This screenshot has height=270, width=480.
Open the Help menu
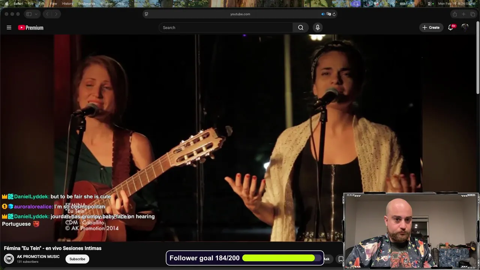click(121, 3)
